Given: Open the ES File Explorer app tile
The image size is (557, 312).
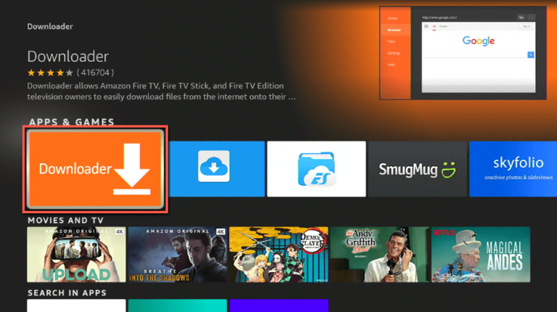Looking at the screenshot, I should tap(316, 169).
